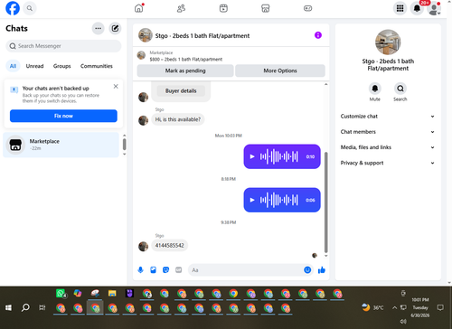Open the Facebook home logo

point(13,8)
